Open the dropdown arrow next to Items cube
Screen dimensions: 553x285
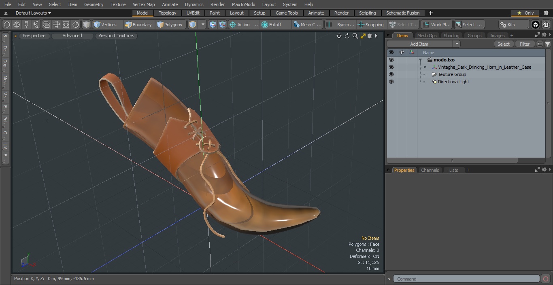203,25
